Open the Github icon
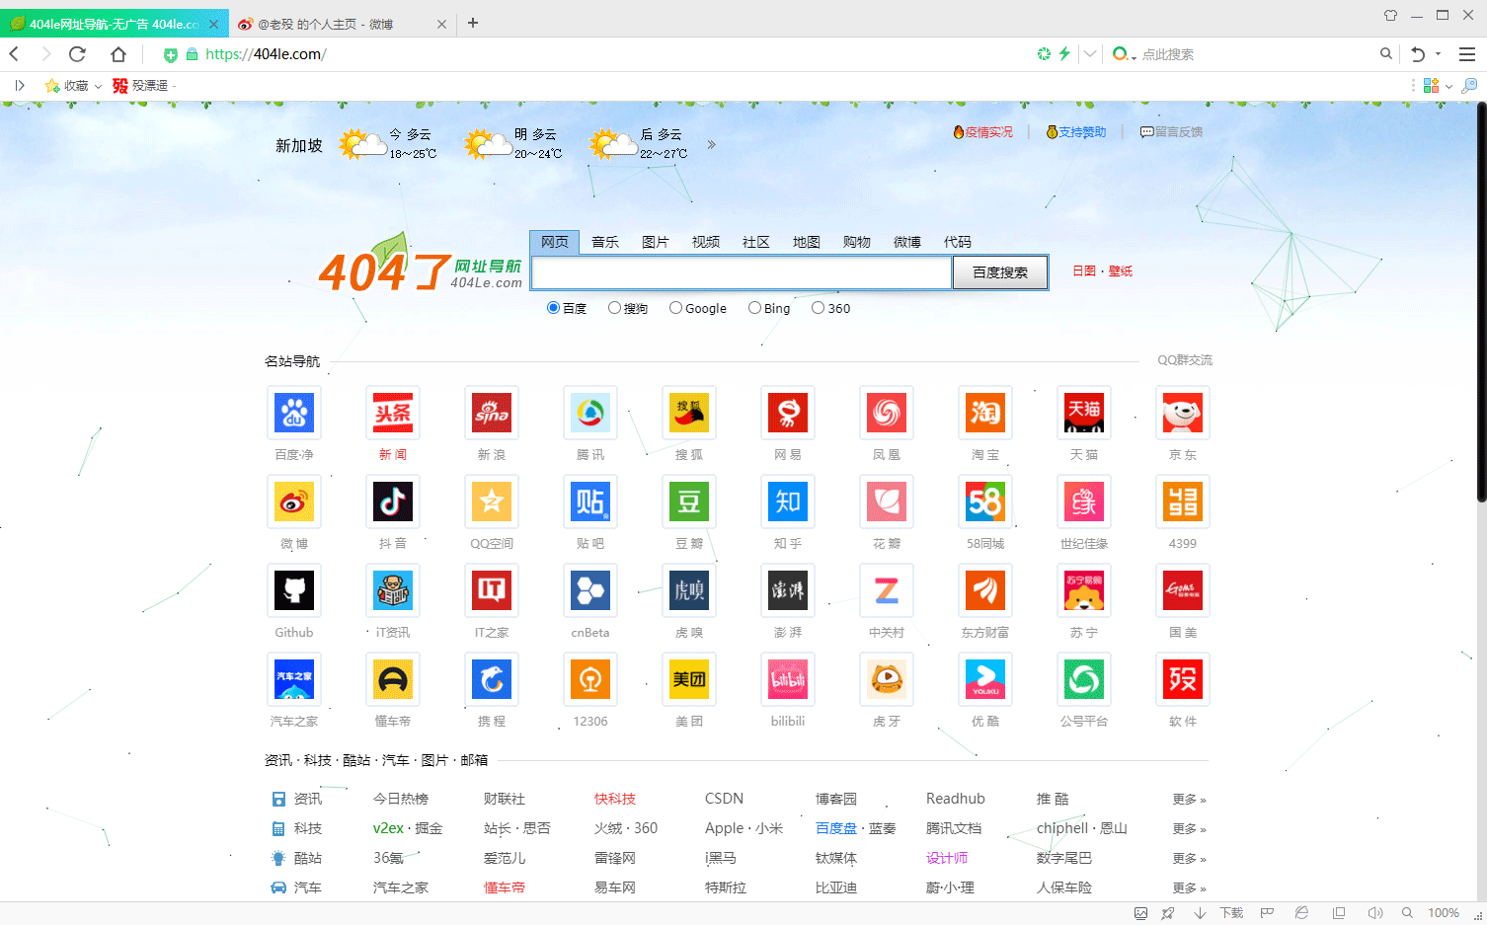The width and height of the screenshot is (1487, 925). pyautogui.click(x=294, y=590)
